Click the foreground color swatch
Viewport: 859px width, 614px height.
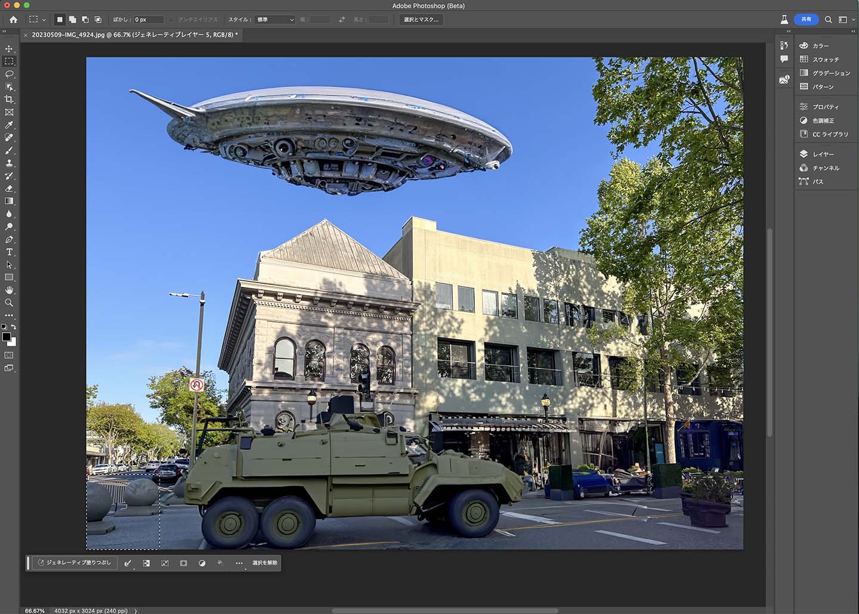[6, 337]
